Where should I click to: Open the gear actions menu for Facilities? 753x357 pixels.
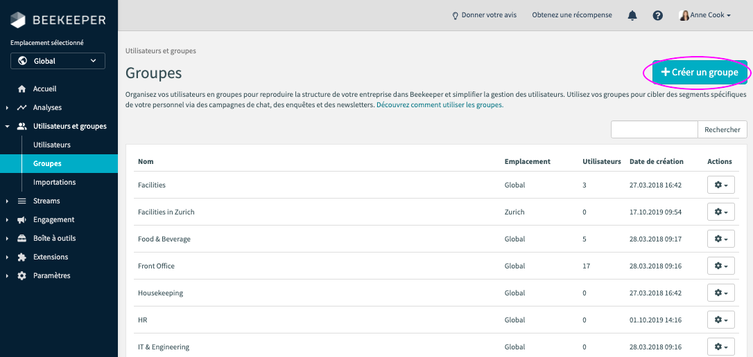click(x=721, y=185)
